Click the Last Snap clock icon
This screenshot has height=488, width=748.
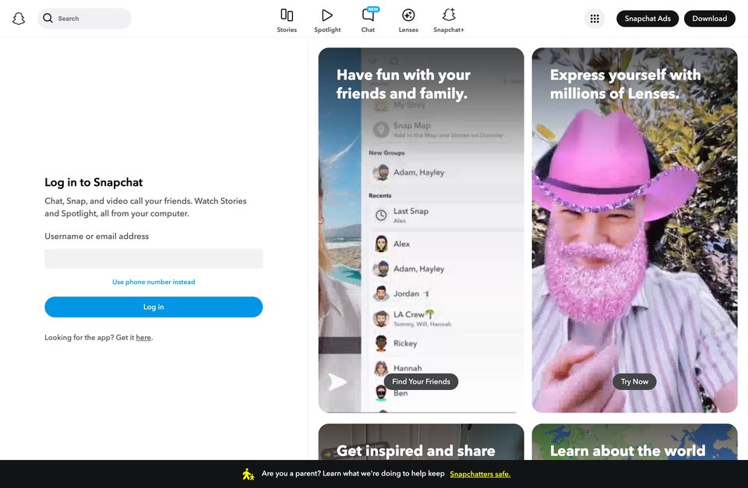click(x=381, y=215)
